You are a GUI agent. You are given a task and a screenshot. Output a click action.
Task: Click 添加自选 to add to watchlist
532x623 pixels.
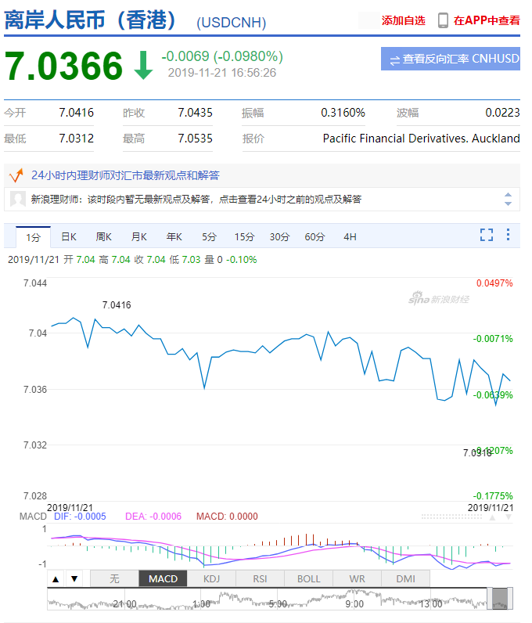click(x=403, y=20)
